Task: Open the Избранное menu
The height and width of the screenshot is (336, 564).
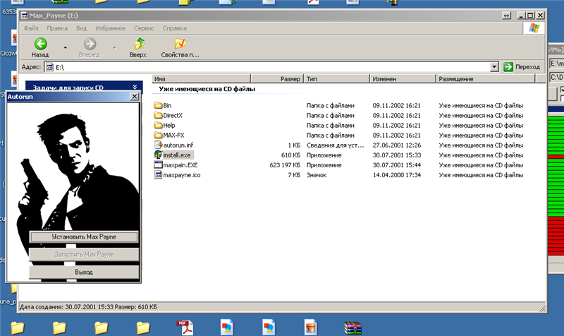Action: coord(110,28)
